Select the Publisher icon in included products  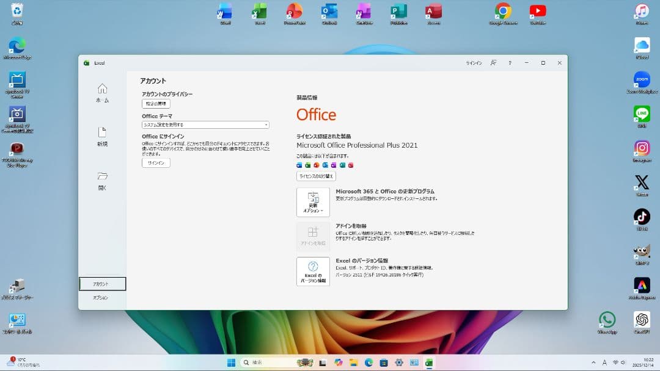pyautogui.click(x=342, y=165)
